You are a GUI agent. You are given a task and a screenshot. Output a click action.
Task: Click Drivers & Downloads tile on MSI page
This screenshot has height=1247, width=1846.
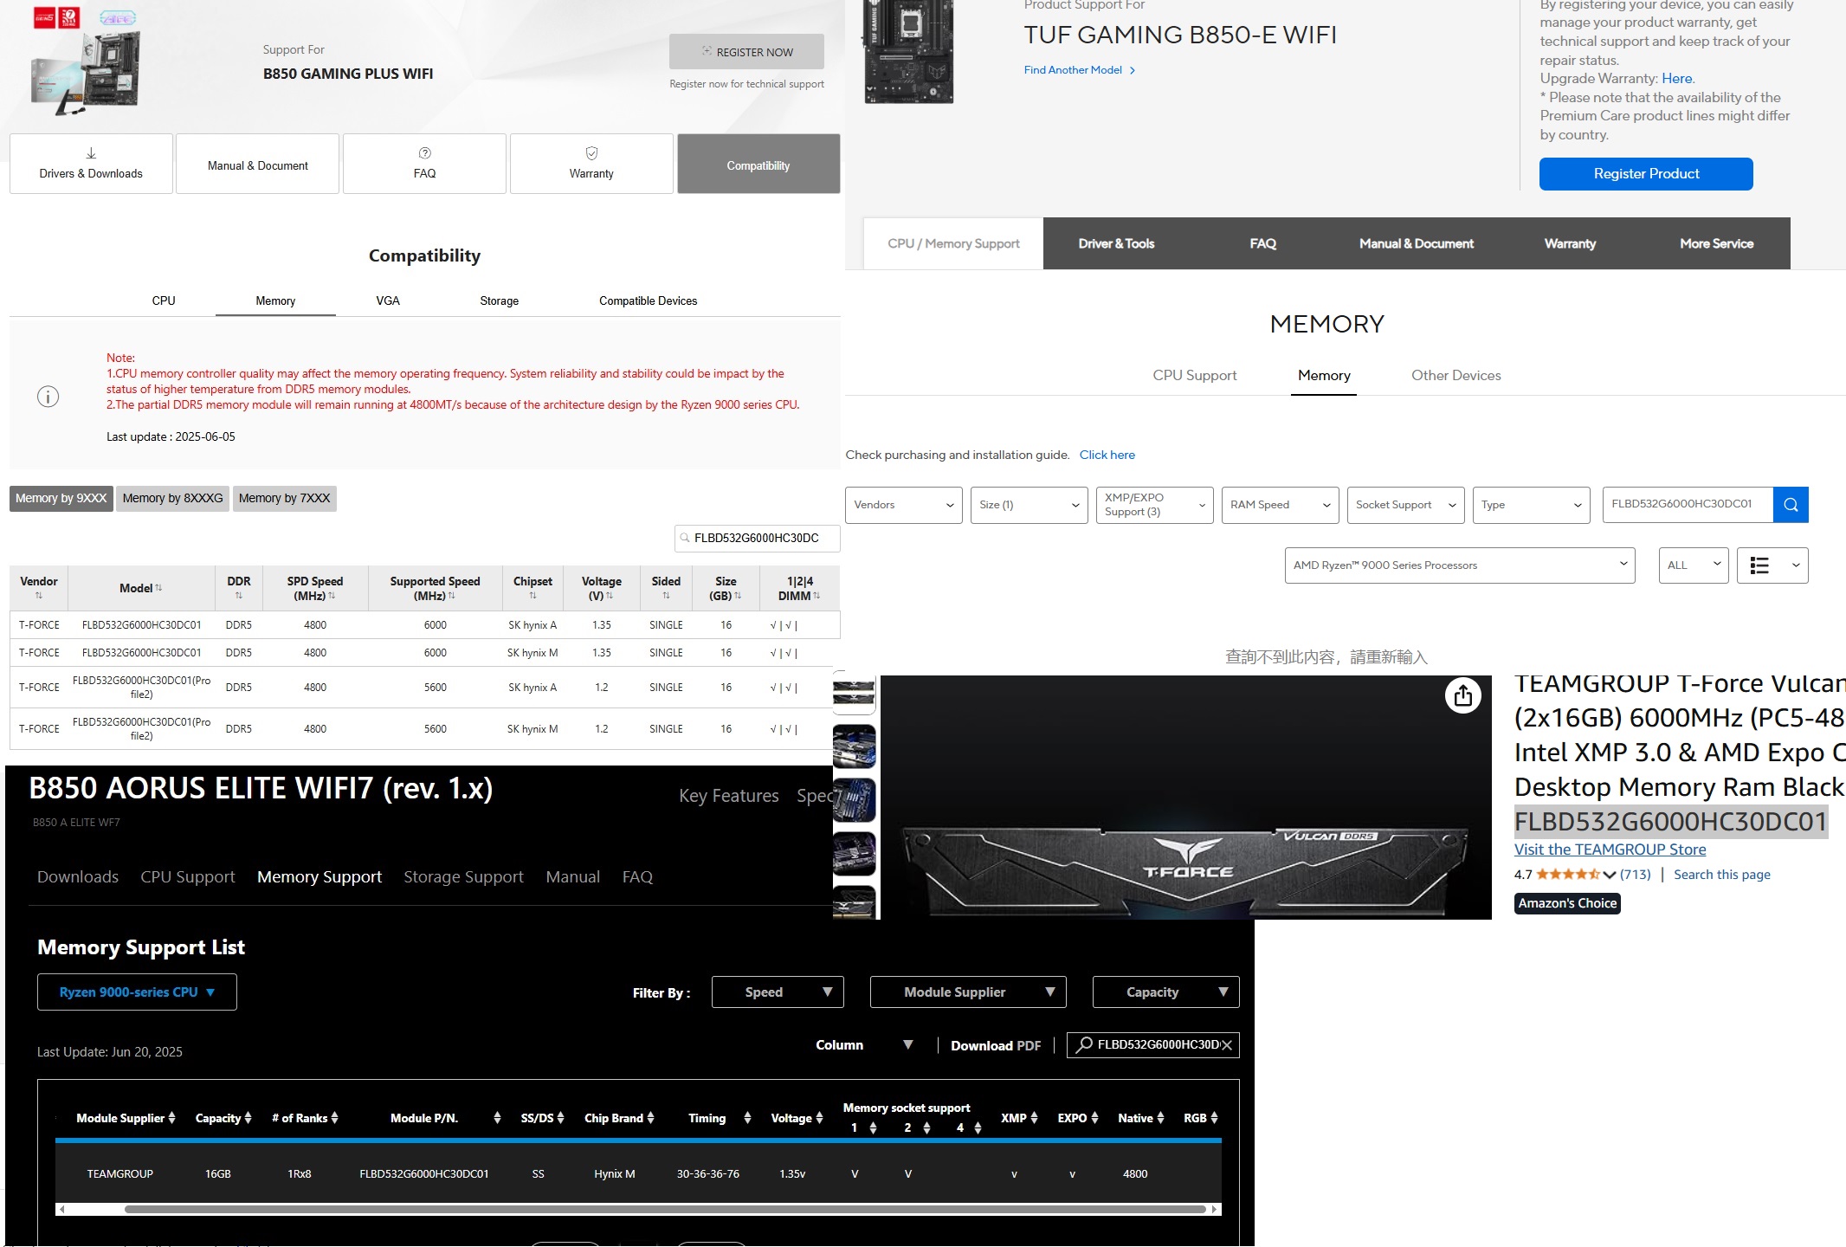point(91,164)
